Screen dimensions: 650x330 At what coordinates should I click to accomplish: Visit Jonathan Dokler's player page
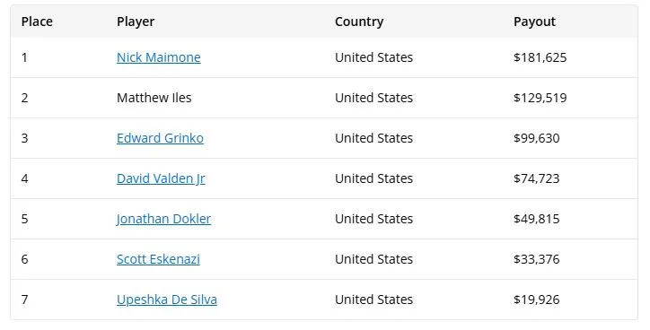(x=163, y=219)
